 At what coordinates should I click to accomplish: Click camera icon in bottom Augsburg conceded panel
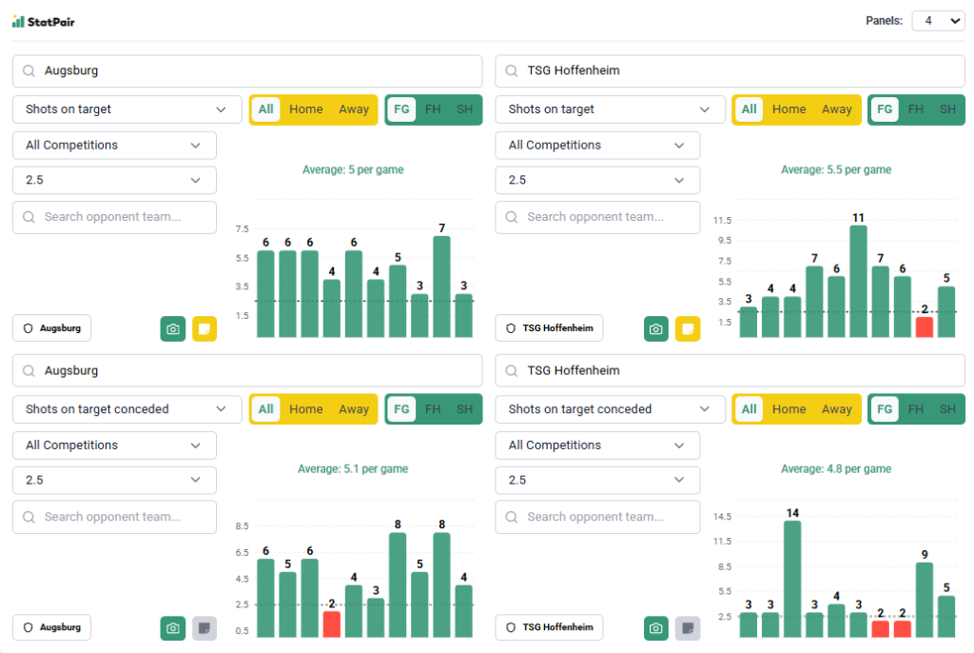coord(172,628)
